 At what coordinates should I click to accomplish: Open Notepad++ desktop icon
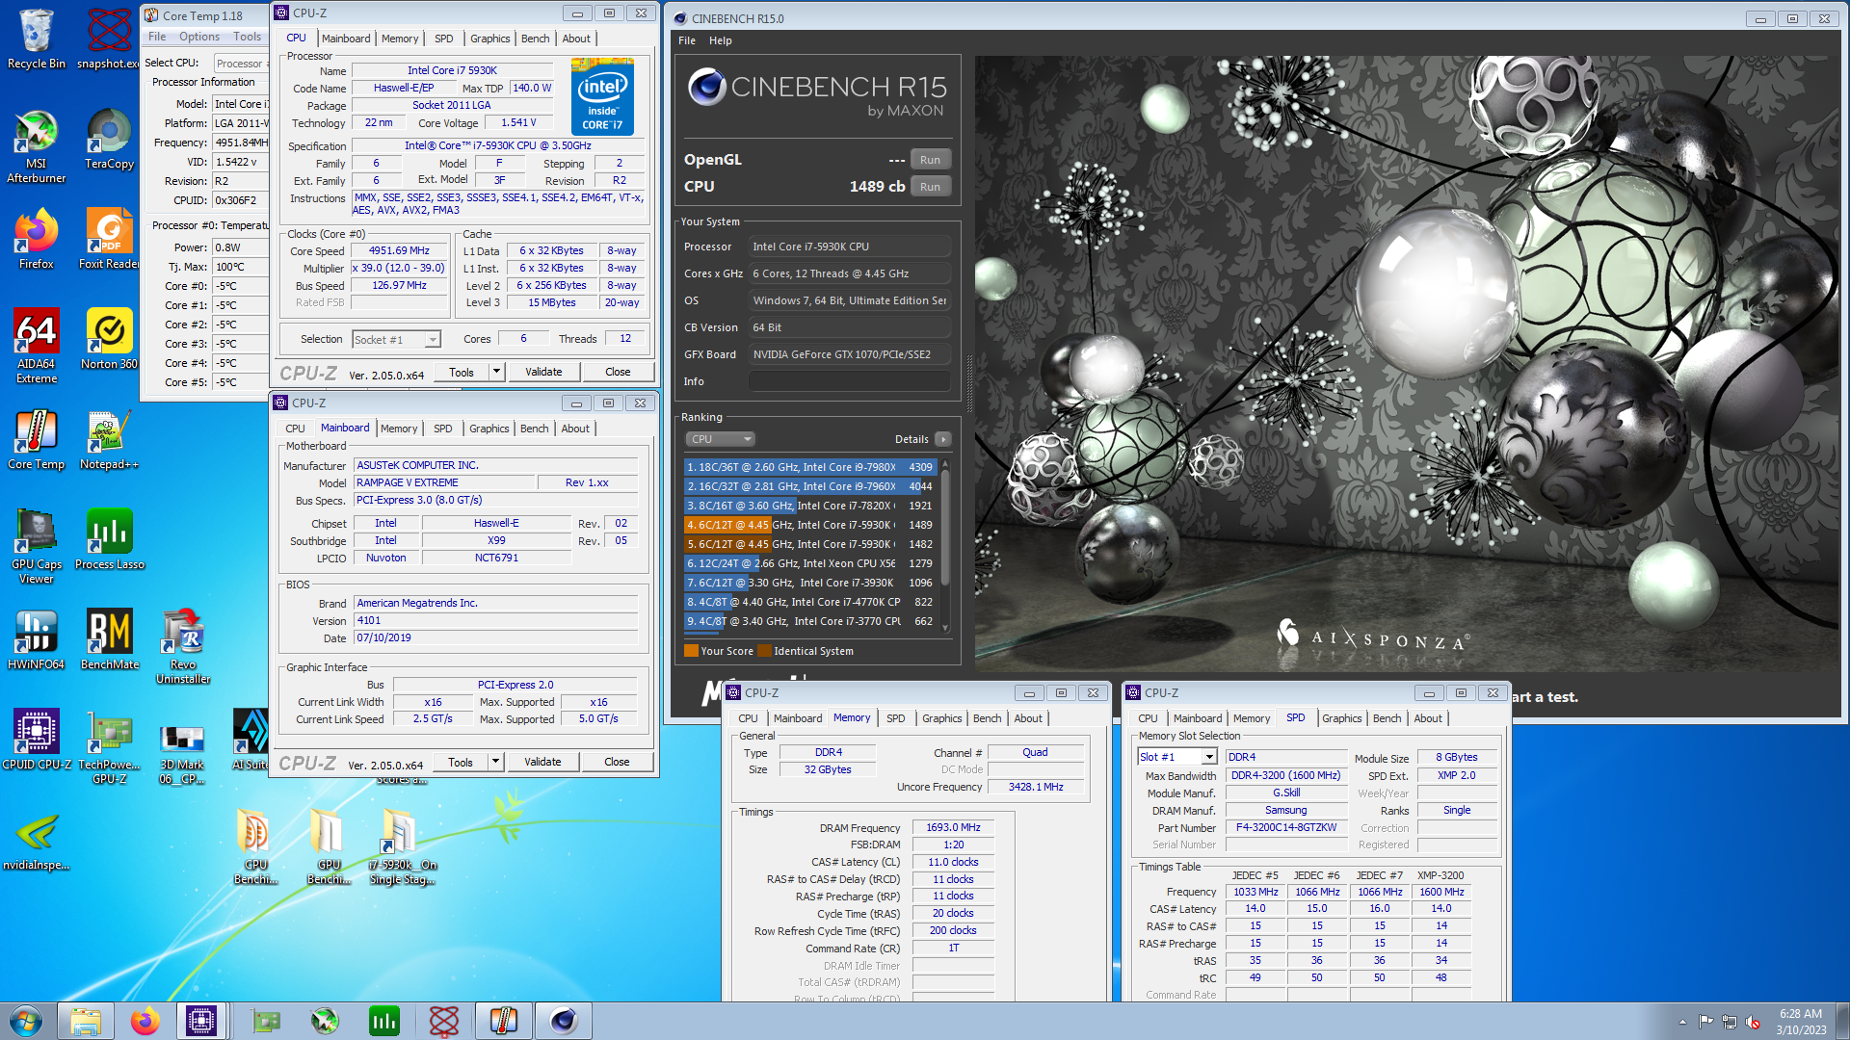[x=109, y=439]
